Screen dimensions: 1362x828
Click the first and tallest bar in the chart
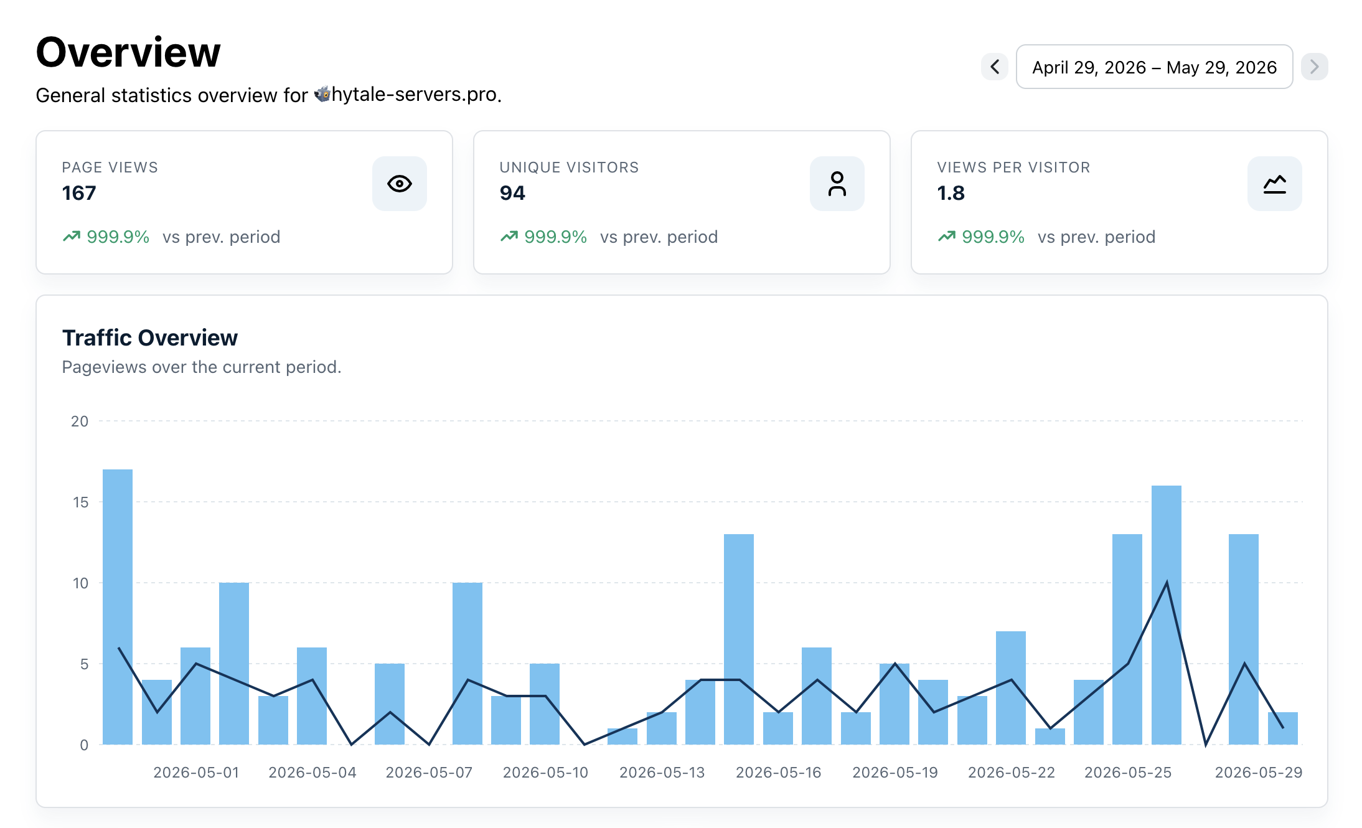tap(118, 607)
